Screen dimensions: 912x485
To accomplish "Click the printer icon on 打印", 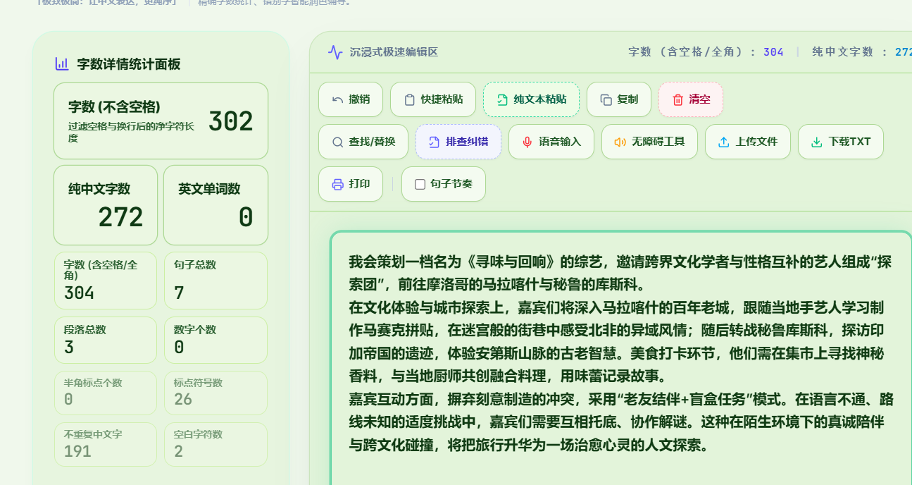I will 337,184.
